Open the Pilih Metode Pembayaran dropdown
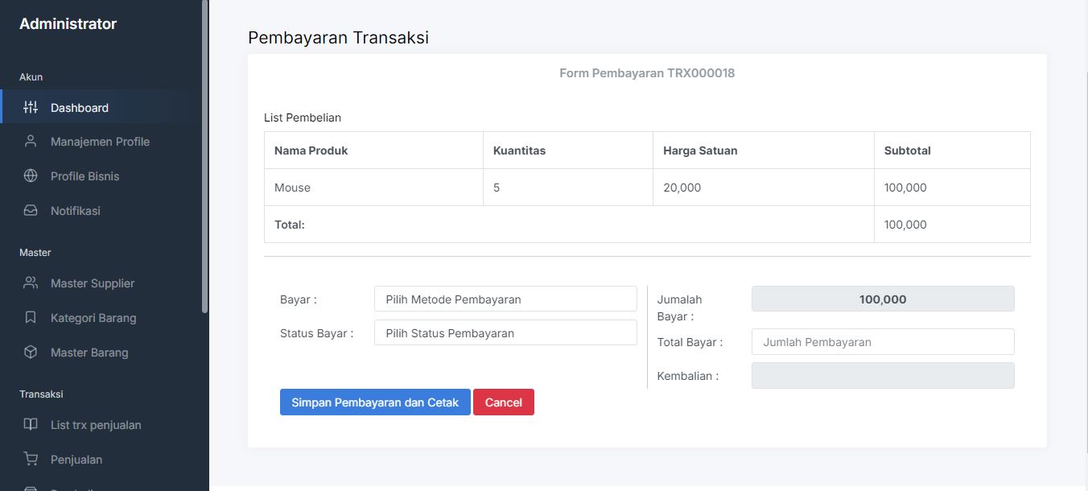Image resolution: width=1088 pixels, height=491 pixels. 505,299
